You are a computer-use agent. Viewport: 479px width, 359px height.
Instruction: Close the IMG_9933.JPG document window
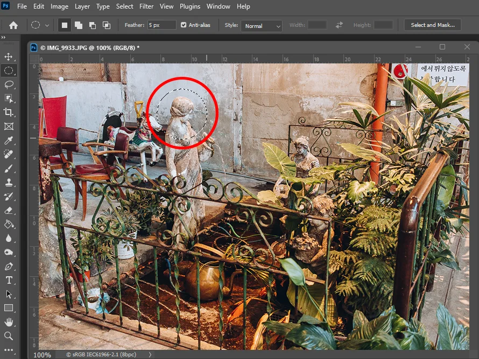pyautogui.click(x=467, y=47)
